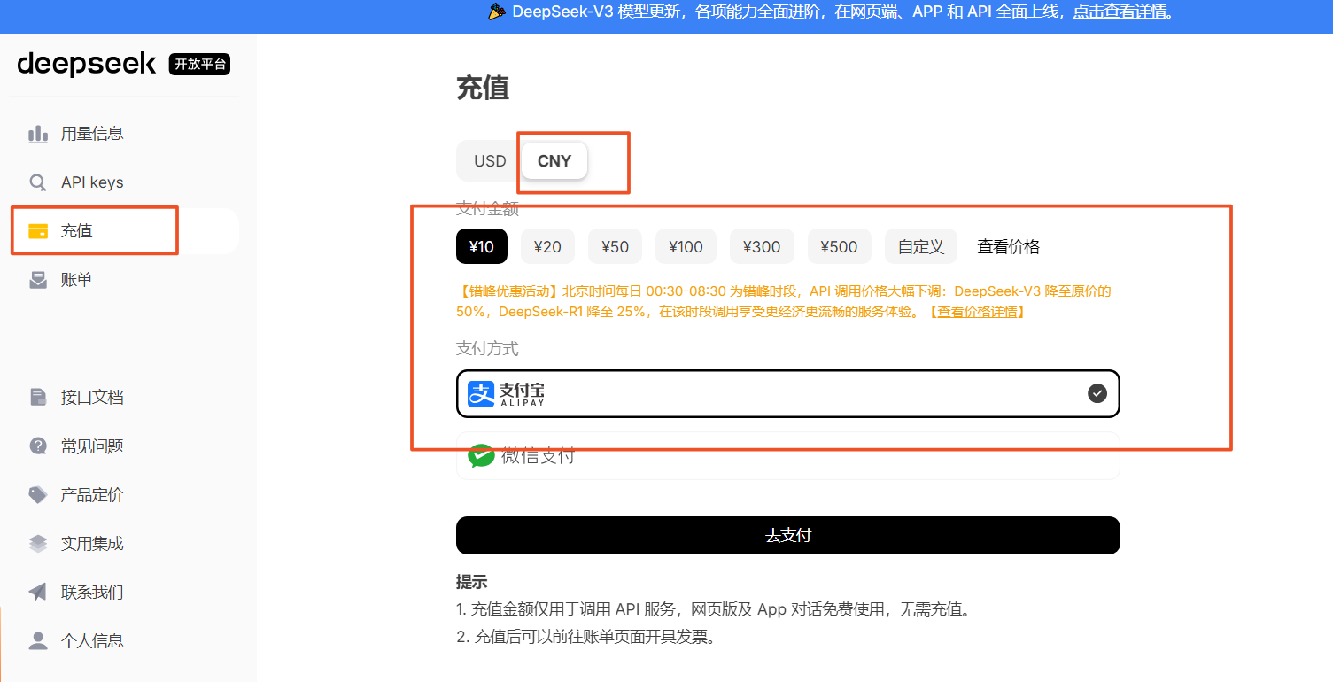The image size is (1333, 682).
Task: Click the 支付方式 label
Action: [x=487, y=348]
